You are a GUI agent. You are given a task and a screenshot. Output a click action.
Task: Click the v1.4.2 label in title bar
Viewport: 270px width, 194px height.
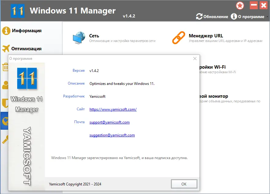pyautogui.click(x=129, y=16)
